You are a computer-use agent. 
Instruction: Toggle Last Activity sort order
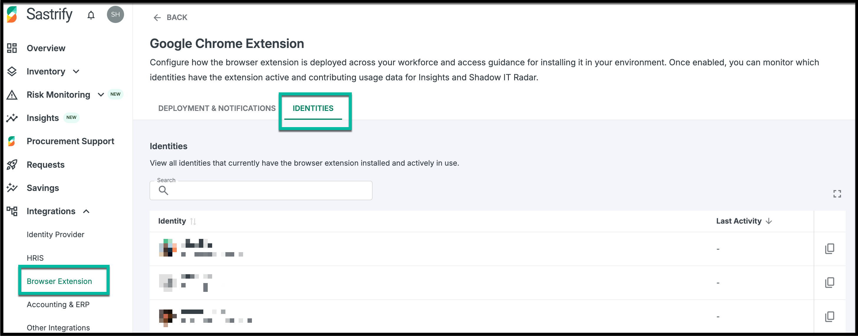point(769,221)
